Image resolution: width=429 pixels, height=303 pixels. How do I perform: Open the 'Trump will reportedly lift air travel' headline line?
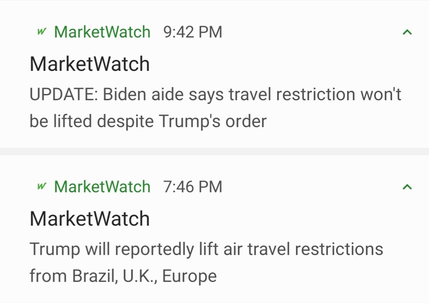(206, 249)
